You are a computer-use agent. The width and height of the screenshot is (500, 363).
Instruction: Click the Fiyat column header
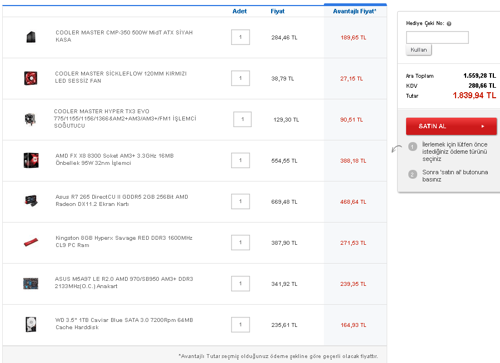tap(277, 11)
